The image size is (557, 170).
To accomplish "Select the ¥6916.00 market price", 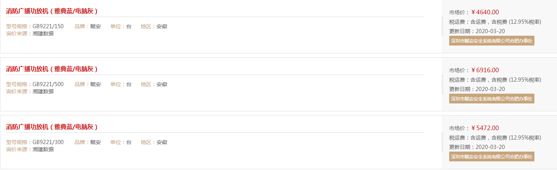I will pyautogui.click(x=485, y=70).
